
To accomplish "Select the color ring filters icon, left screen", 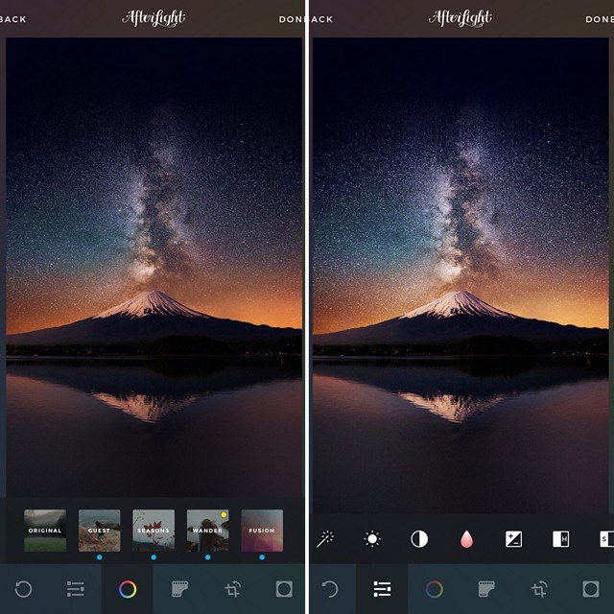I will pos(128,589).
